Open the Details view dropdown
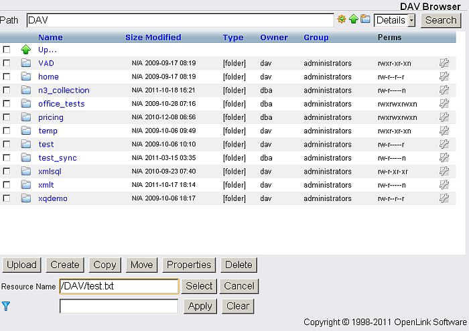The width and height of the screenshot is (469, 331). [395, 20]
